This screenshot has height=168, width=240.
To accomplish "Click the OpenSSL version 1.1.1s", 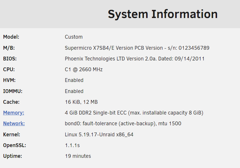I will click(x=72, y=145).
